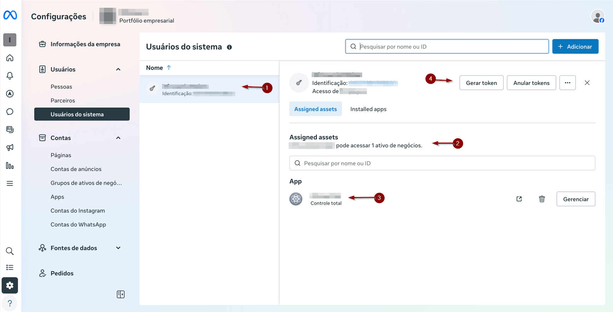The image size is (613, 312).
Task: Focus the assigned assets search field
Action: tap(442, 163)
